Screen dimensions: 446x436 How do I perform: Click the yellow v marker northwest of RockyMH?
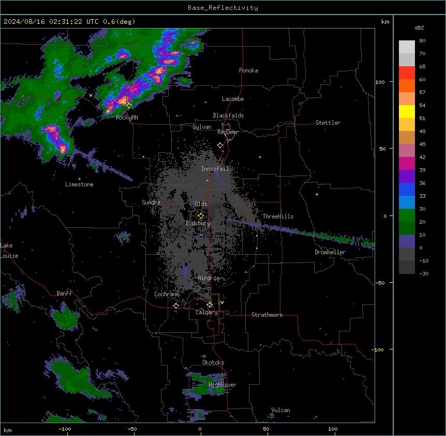pos(91,95)
